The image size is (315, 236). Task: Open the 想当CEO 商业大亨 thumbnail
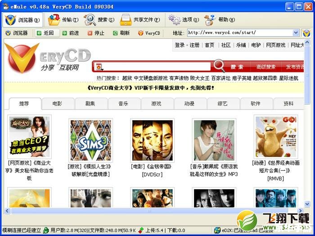29,136
